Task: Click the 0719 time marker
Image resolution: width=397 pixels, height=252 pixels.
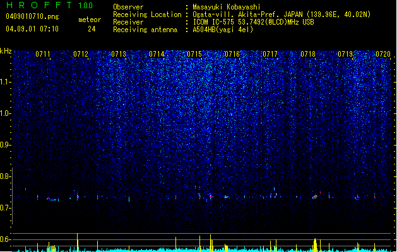Action: [345, 54]
